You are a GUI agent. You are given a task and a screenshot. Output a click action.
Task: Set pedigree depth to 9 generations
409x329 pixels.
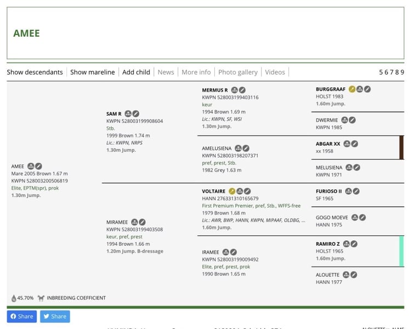click(x=402, y=72)
